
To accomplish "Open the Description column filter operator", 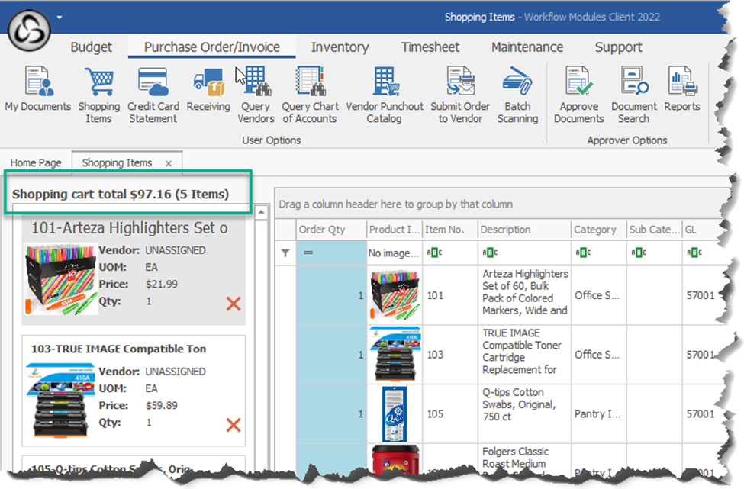I will click(489, 253).
